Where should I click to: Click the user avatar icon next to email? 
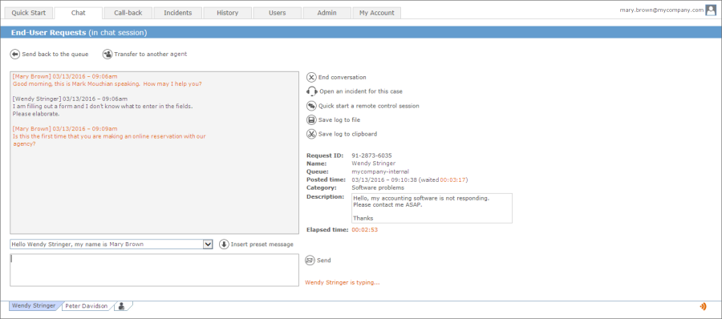[x=711, y=10]
